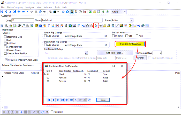This screenshot has height=115, width=181.
Task: Enable the Steamship Line checkbox
Action: tap(6, 37)
